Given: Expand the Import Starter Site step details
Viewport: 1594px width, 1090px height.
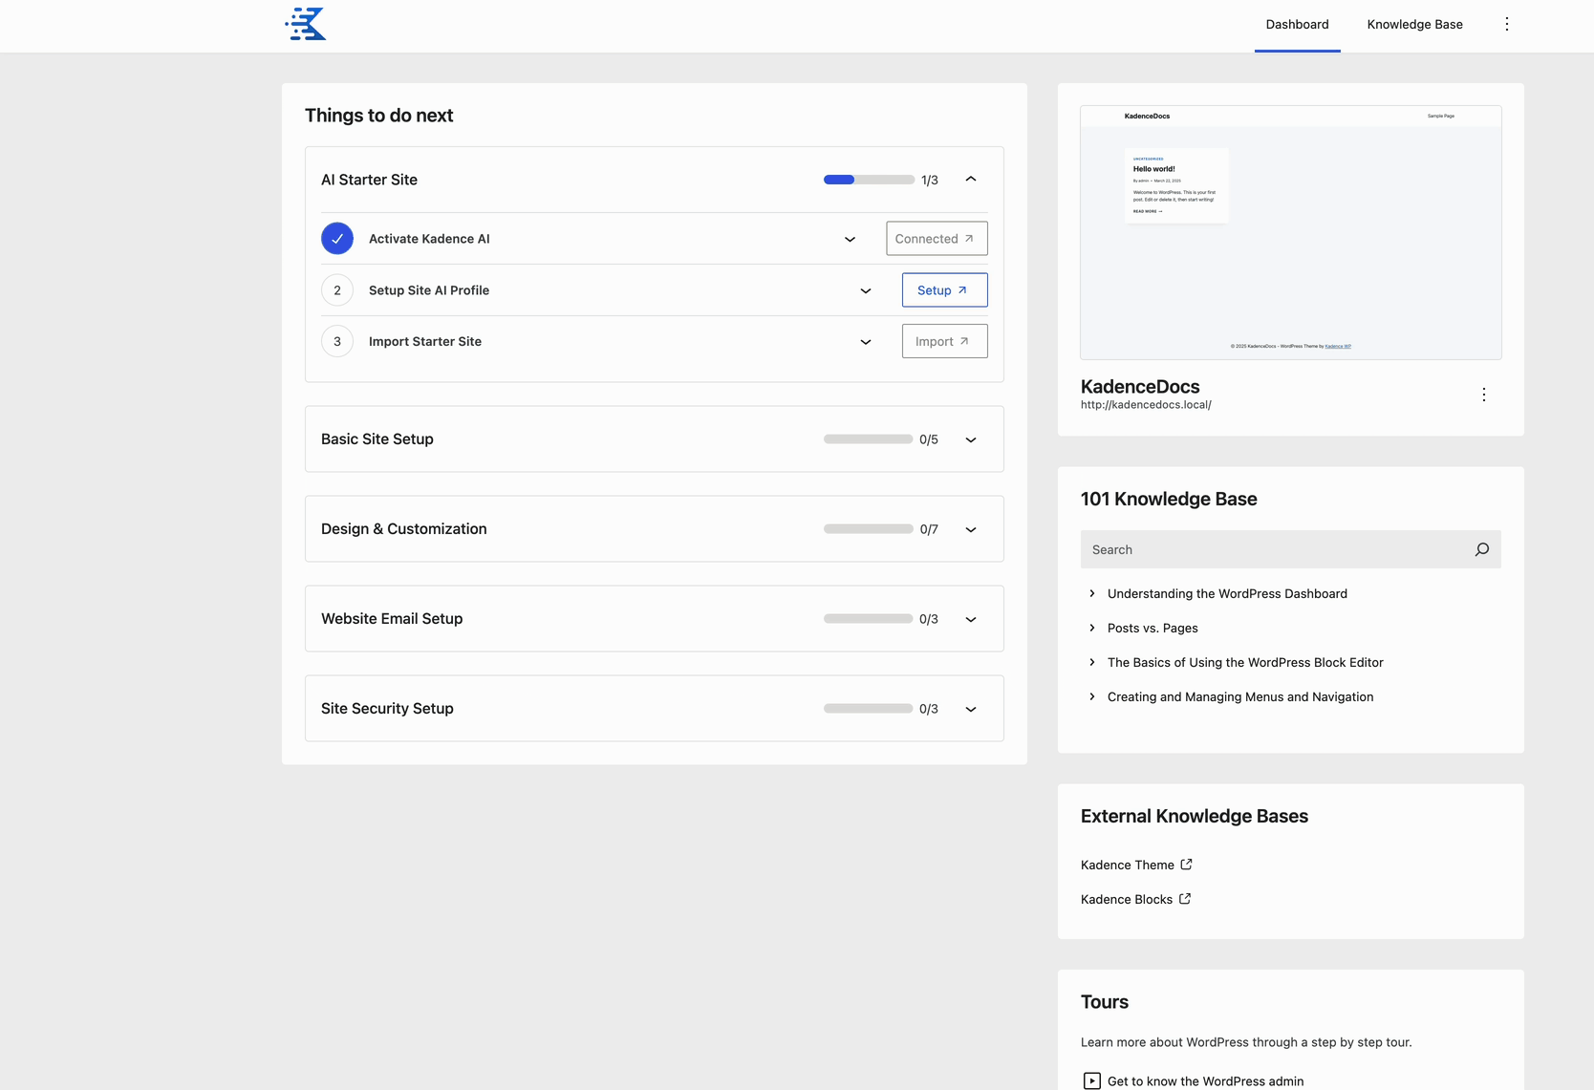Looking at the screenshot, I should pyautogui.click(x=866, y=341).
